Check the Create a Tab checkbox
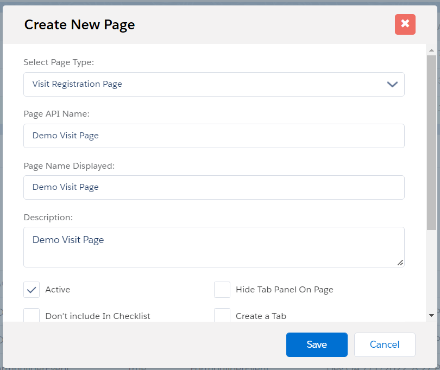The image size is (440, 370). [222, 315]
